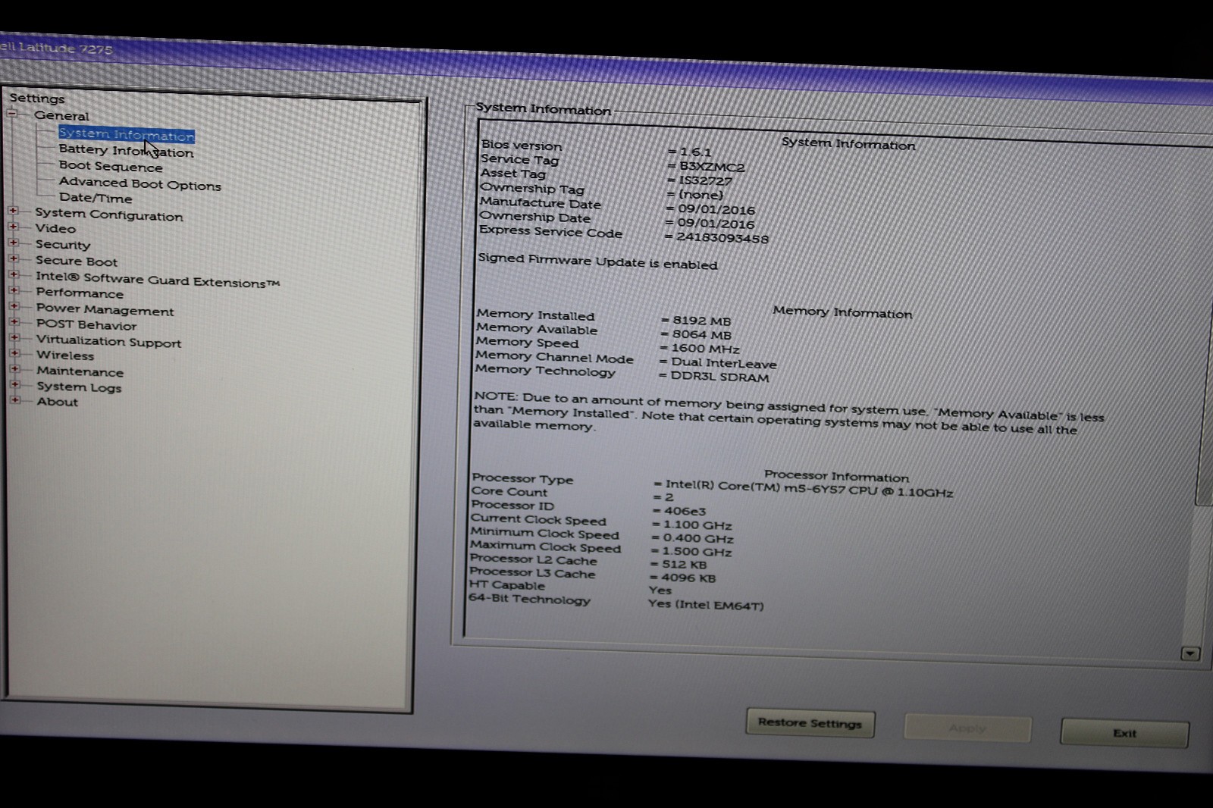Expand the Secure Boot node
This screenshot has height=808, width=1213.
pyautogui.click(x=13, y=258)
